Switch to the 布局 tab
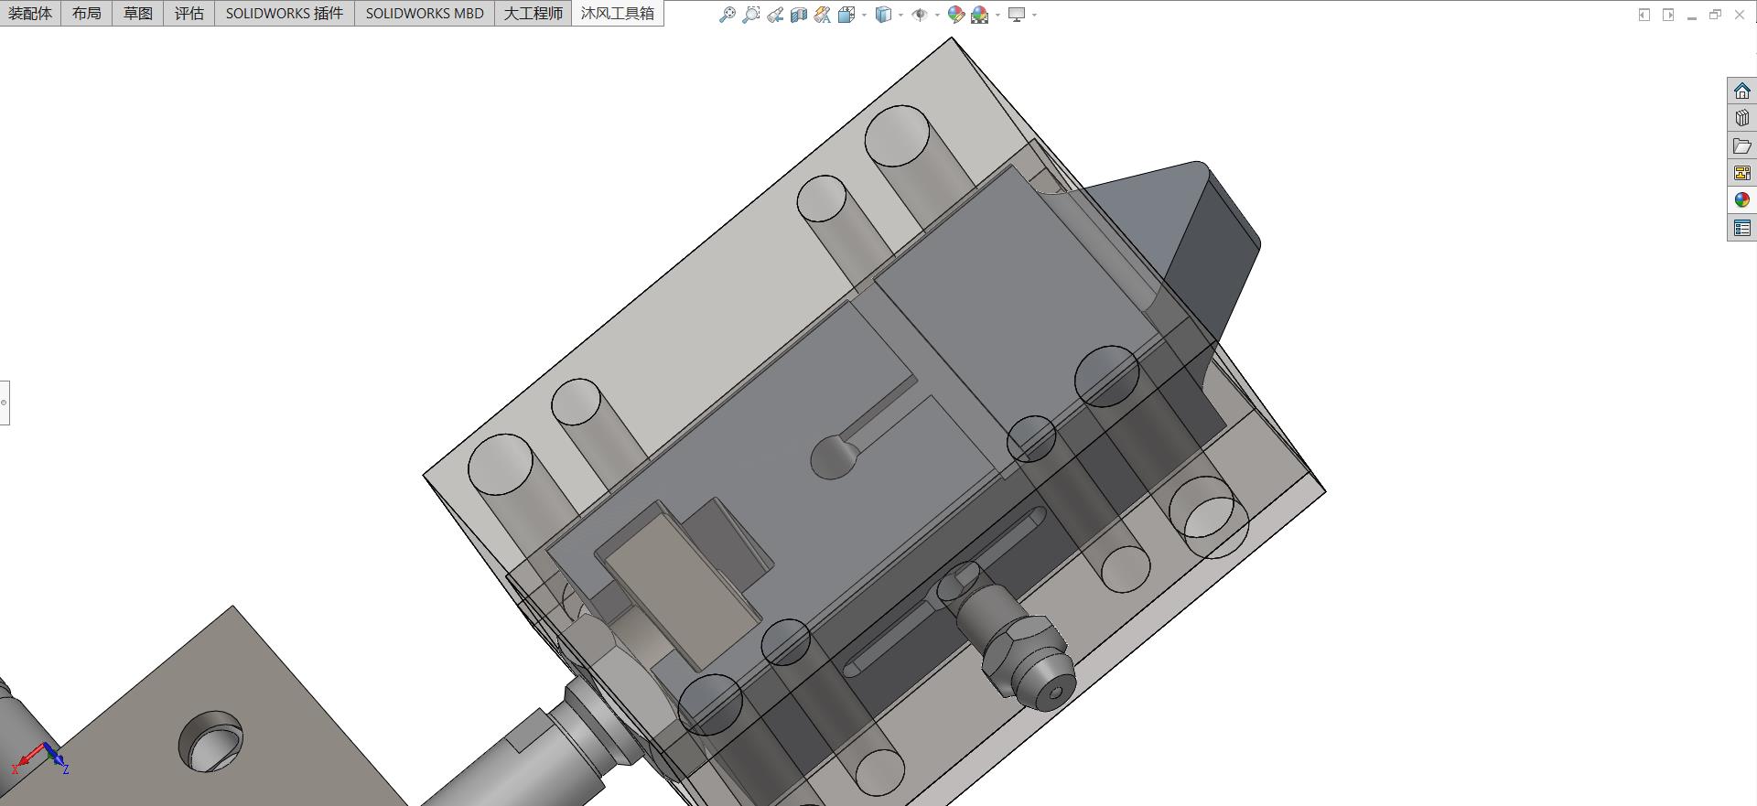 (87, 13)
